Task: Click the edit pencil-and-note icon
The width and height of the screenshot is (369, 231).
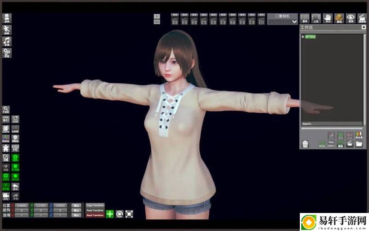Action: tap(6, 158)
